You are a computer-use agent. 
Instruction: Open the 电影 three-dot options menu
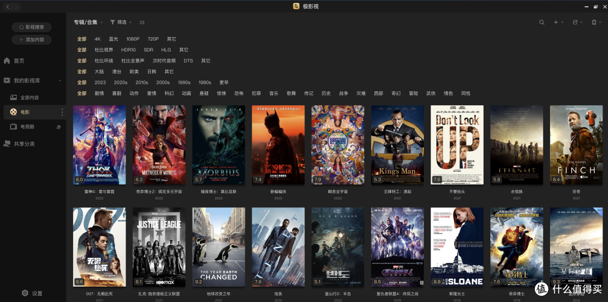point(62,112)
